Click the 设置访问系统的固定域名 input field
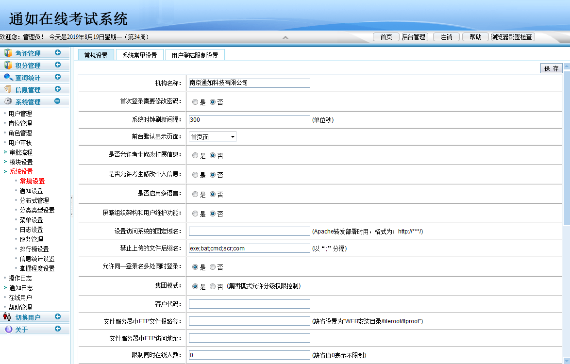The height and width of the screenshot is (364, 570). (x=250, y=232)
